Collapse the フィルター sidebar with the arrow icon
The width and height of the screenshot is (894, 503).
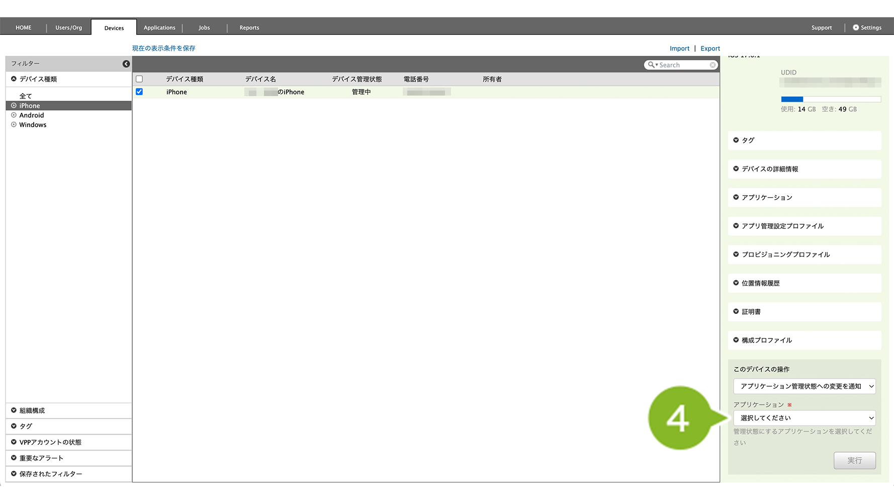(126, 64)
